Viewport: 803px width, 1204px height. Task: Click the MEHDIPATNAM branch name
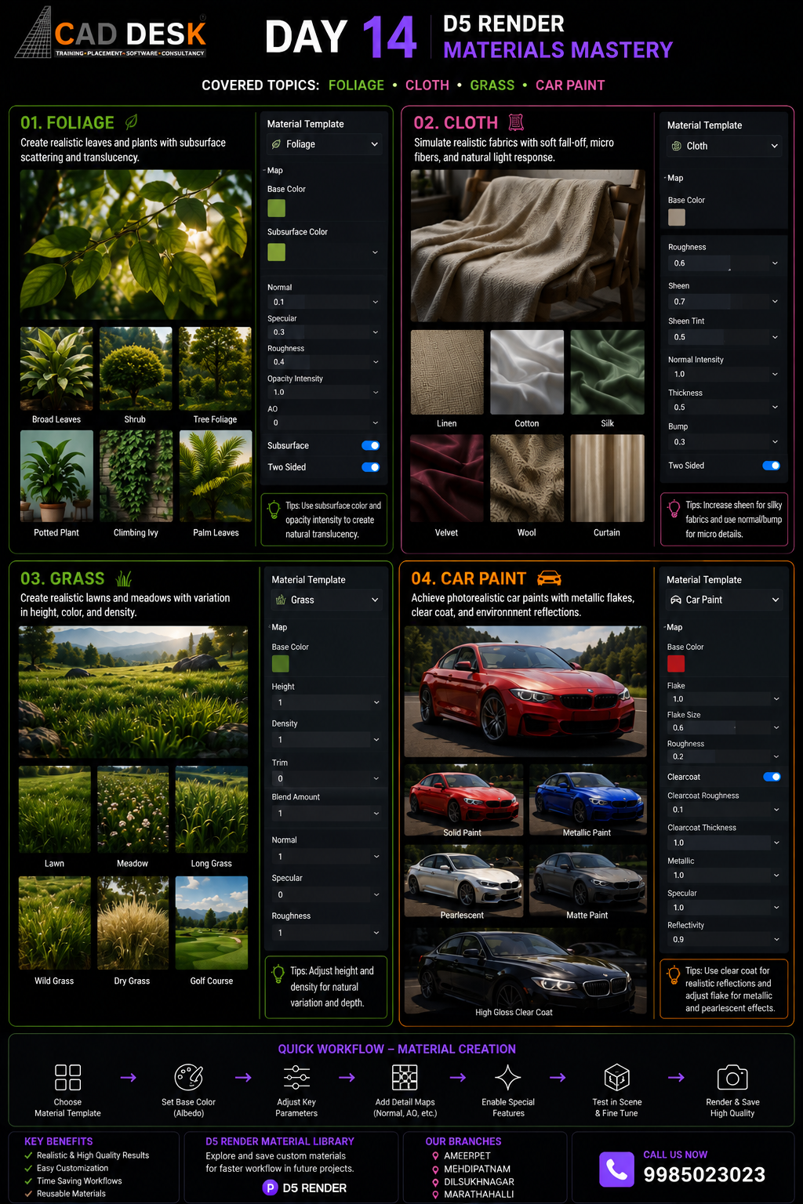[x=477, y=1169]
